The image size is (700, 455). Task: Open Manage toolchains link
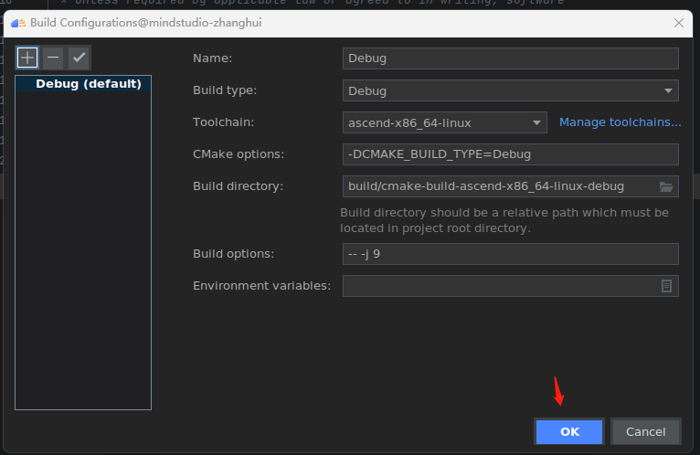(620, 122)
